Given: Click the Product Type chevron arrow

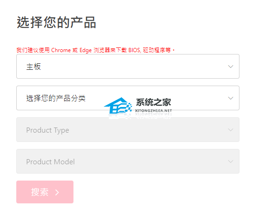Looking at the screenshot, I should click(x=231, y=130).
